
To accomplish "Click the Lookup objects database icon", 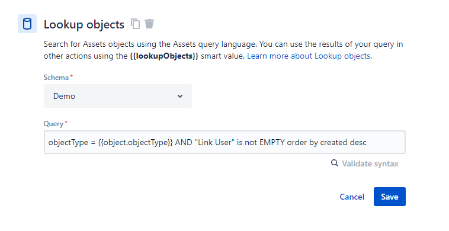I will (x=27, y=24).
